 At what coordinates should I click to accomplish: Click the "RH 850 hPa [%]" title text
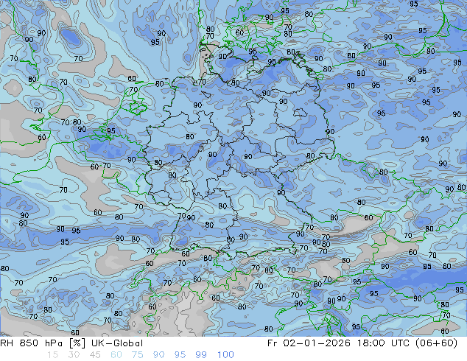[x=43, y=343]
